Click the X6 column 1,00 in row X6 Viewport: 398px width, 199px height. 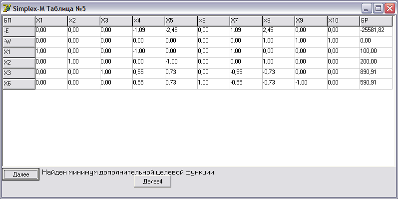[x=214, y=84]
